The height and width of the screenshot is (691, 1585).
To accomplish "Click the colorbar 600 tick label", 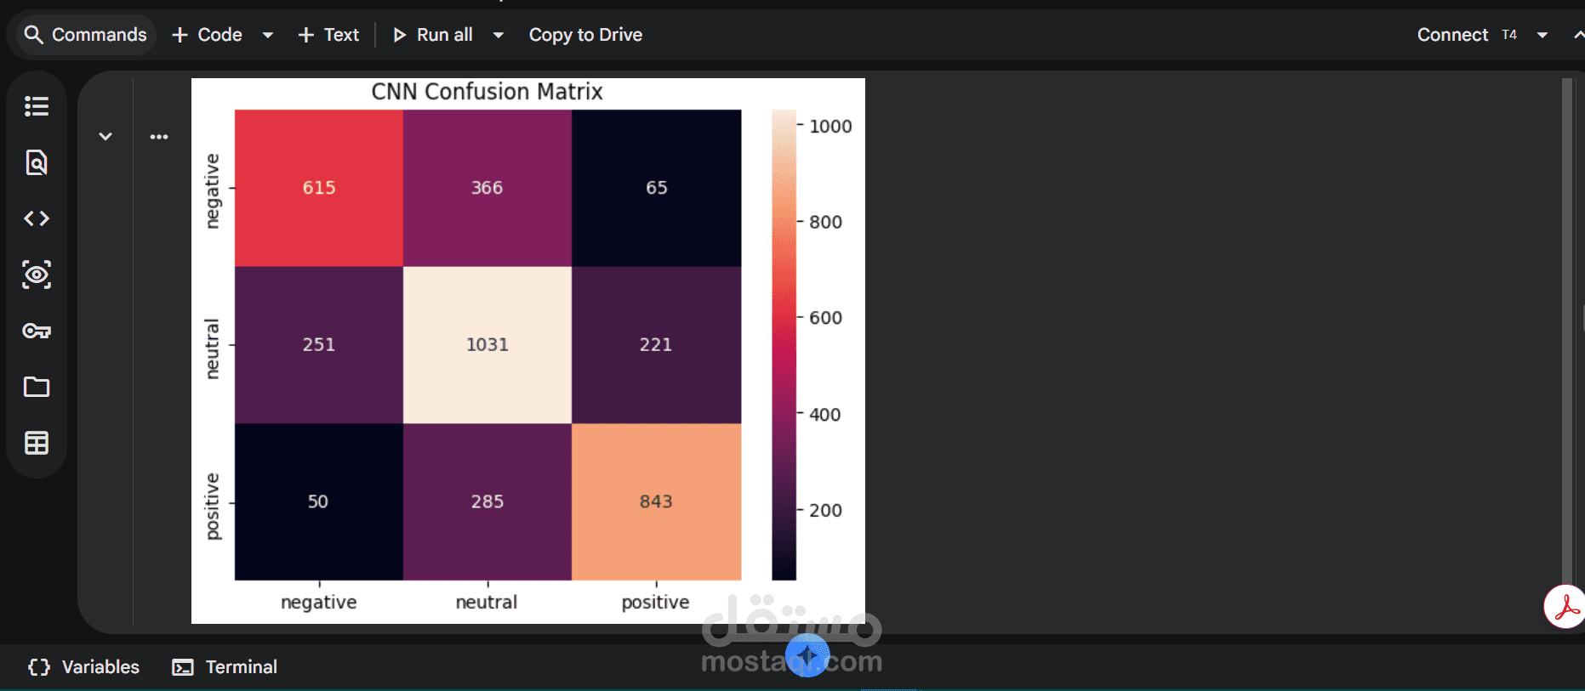I will [x=825, y=318].
